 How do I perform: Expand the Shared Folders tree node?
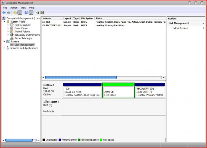(8, 31)
